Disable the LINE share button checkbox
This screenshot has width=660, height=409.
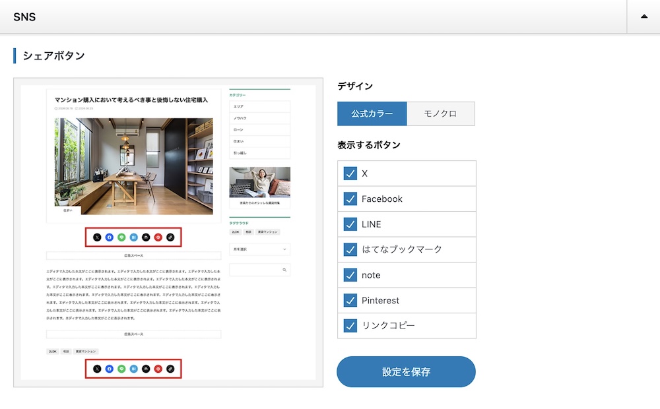350,224
